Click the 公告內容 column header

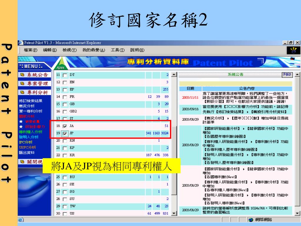pos(247,88)
